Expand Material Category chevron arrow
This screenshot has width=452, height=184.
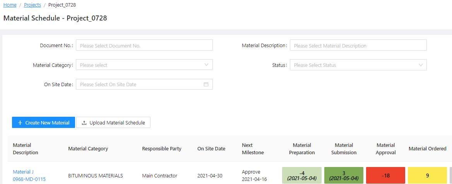[x=206, y=65]
